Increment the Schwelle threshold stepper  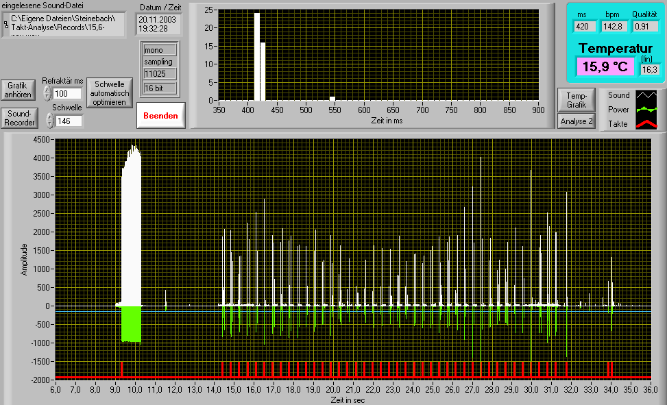pyautogui.click(x=49, y=117)
